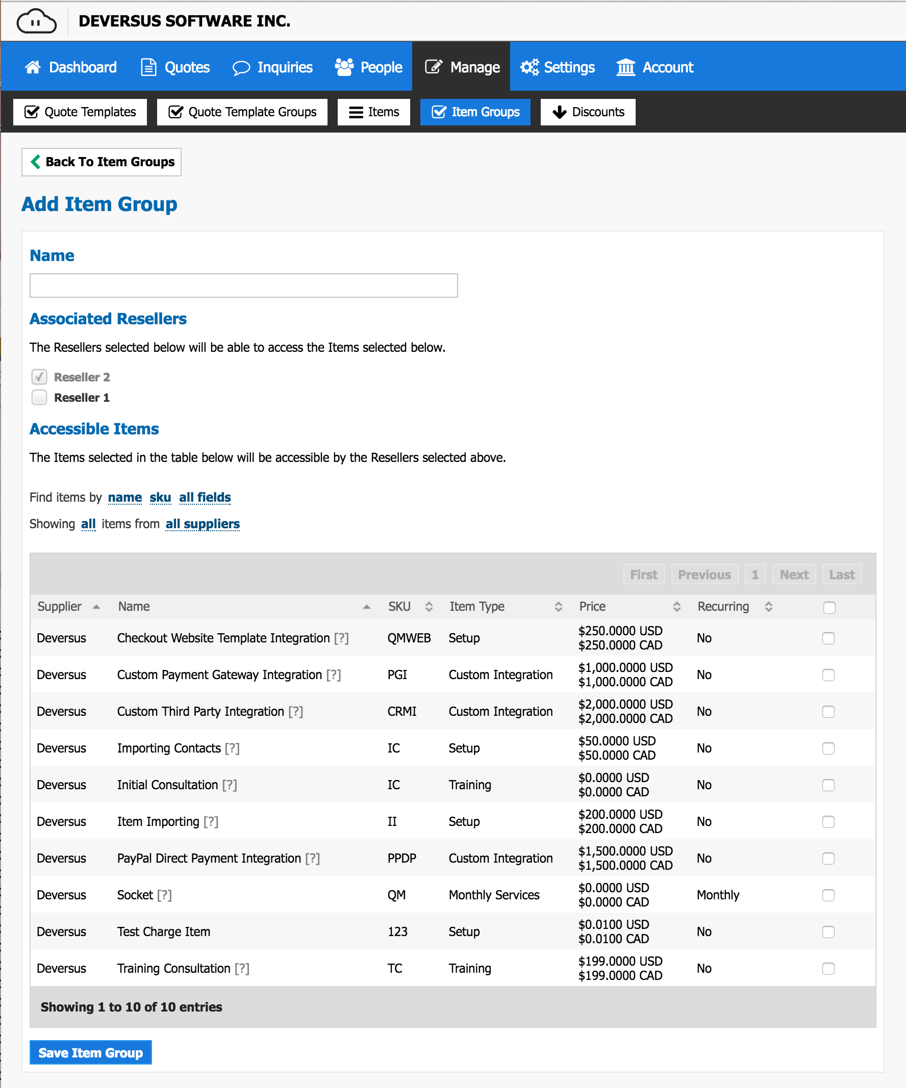Click the Settings gears icon

pyautogui.click(x=530, y=67)
